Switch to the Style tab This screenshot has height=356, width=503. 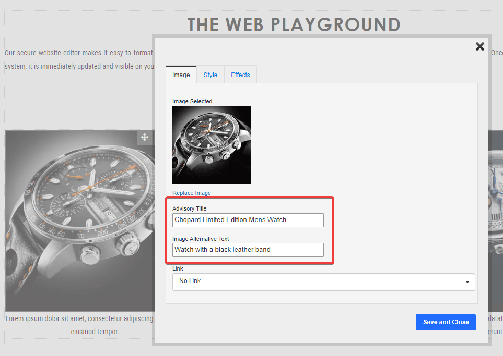pyautogui.click(x=209, y=75)
